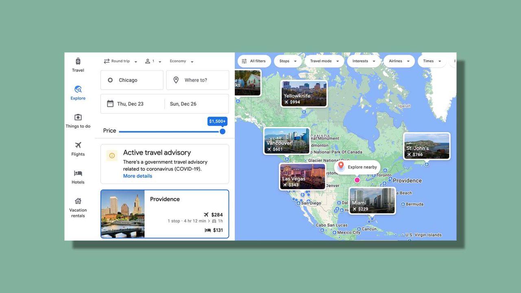Open the Interests filter dropdown

[x=364, y=61]
